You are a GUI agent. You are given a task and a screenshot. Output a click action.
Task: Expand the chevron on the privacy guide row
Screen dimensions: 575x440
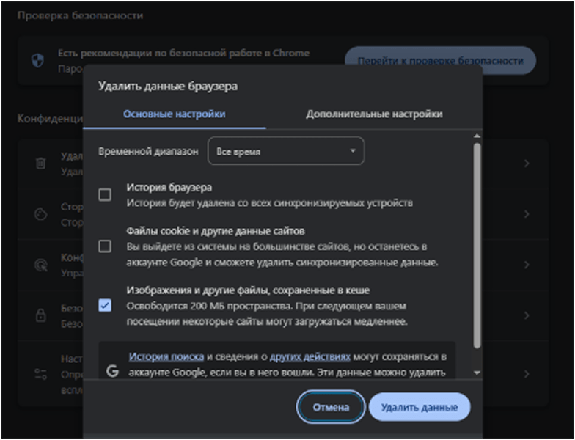527,264
